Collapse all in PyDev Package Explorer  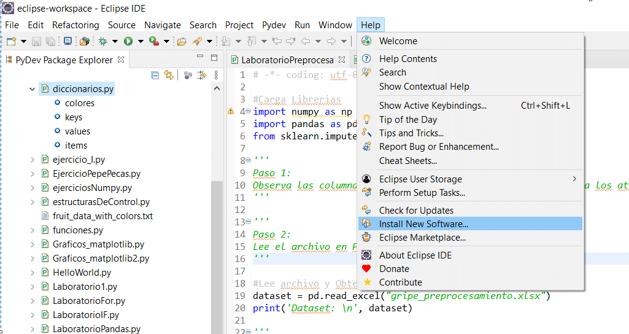[x=155, y=75]
